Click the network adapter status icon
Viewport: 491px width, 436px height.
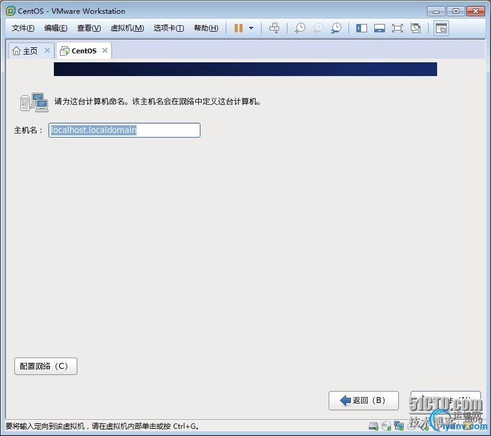[x=399, y=426]
